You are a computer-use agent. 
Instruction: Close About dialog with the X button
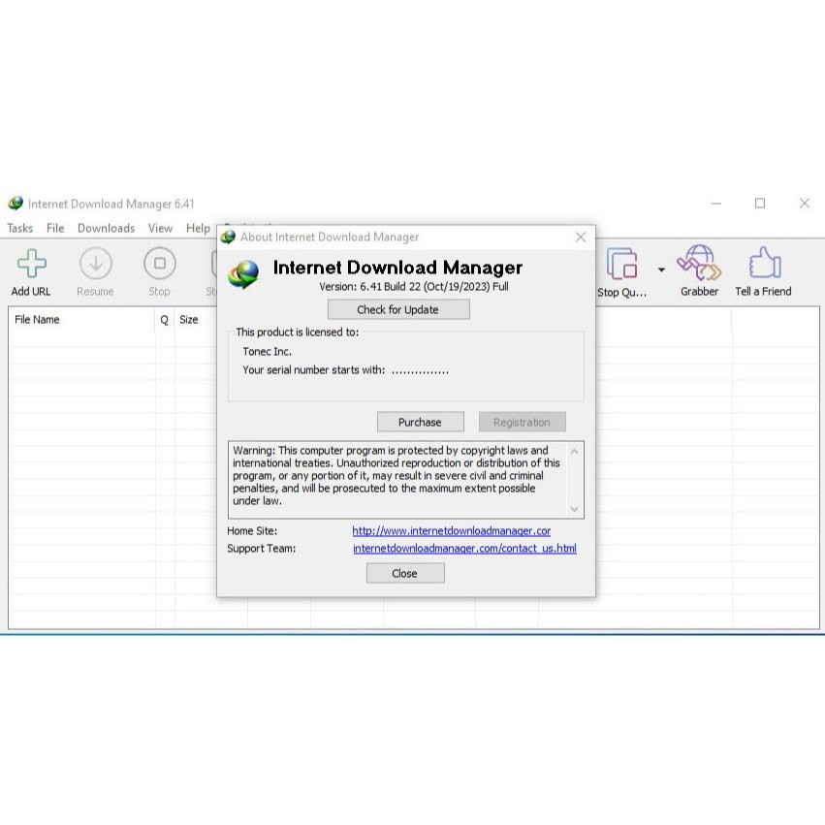click(581, 238)
